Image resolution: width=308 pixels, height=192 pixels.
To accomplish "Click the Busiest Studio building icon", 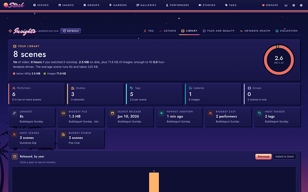I will 63,135.
